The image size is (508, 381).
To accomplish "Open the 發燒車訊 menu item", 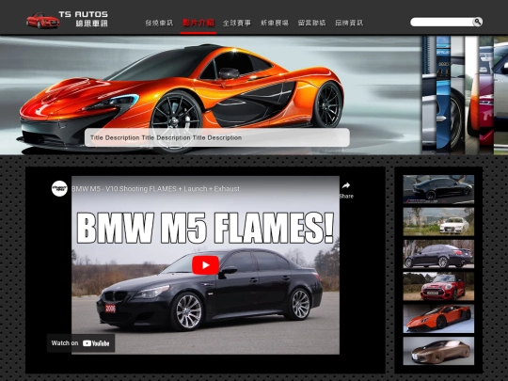I will tap(159, 23).
